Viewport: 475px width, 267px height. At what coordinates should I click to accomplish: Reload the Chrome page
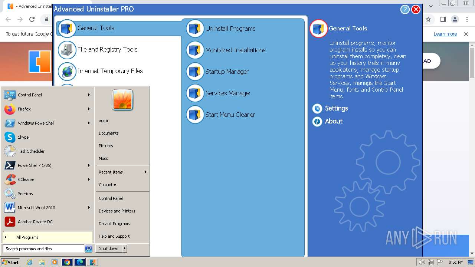32,19
